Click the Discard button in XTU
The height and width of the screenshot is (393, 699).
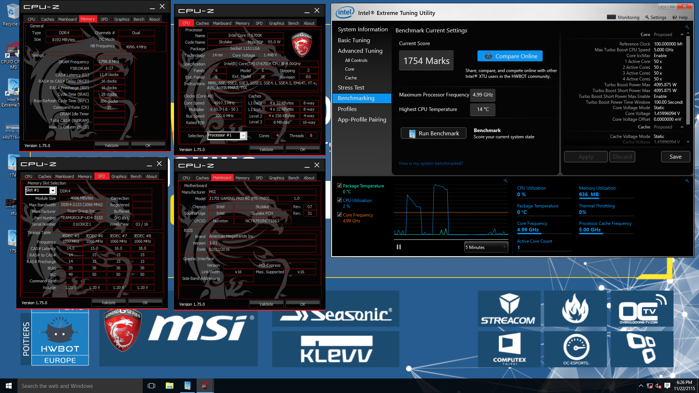[x=622, y=157]
